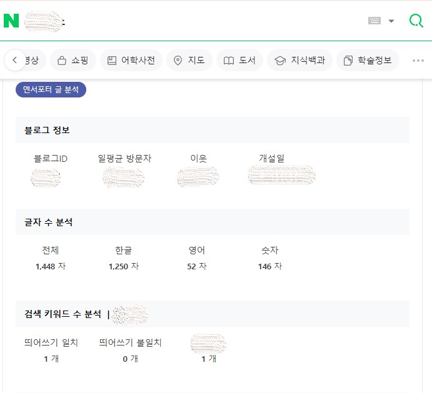Open the 쇼핑 tab
432x393 pixels.
[73, 60]
